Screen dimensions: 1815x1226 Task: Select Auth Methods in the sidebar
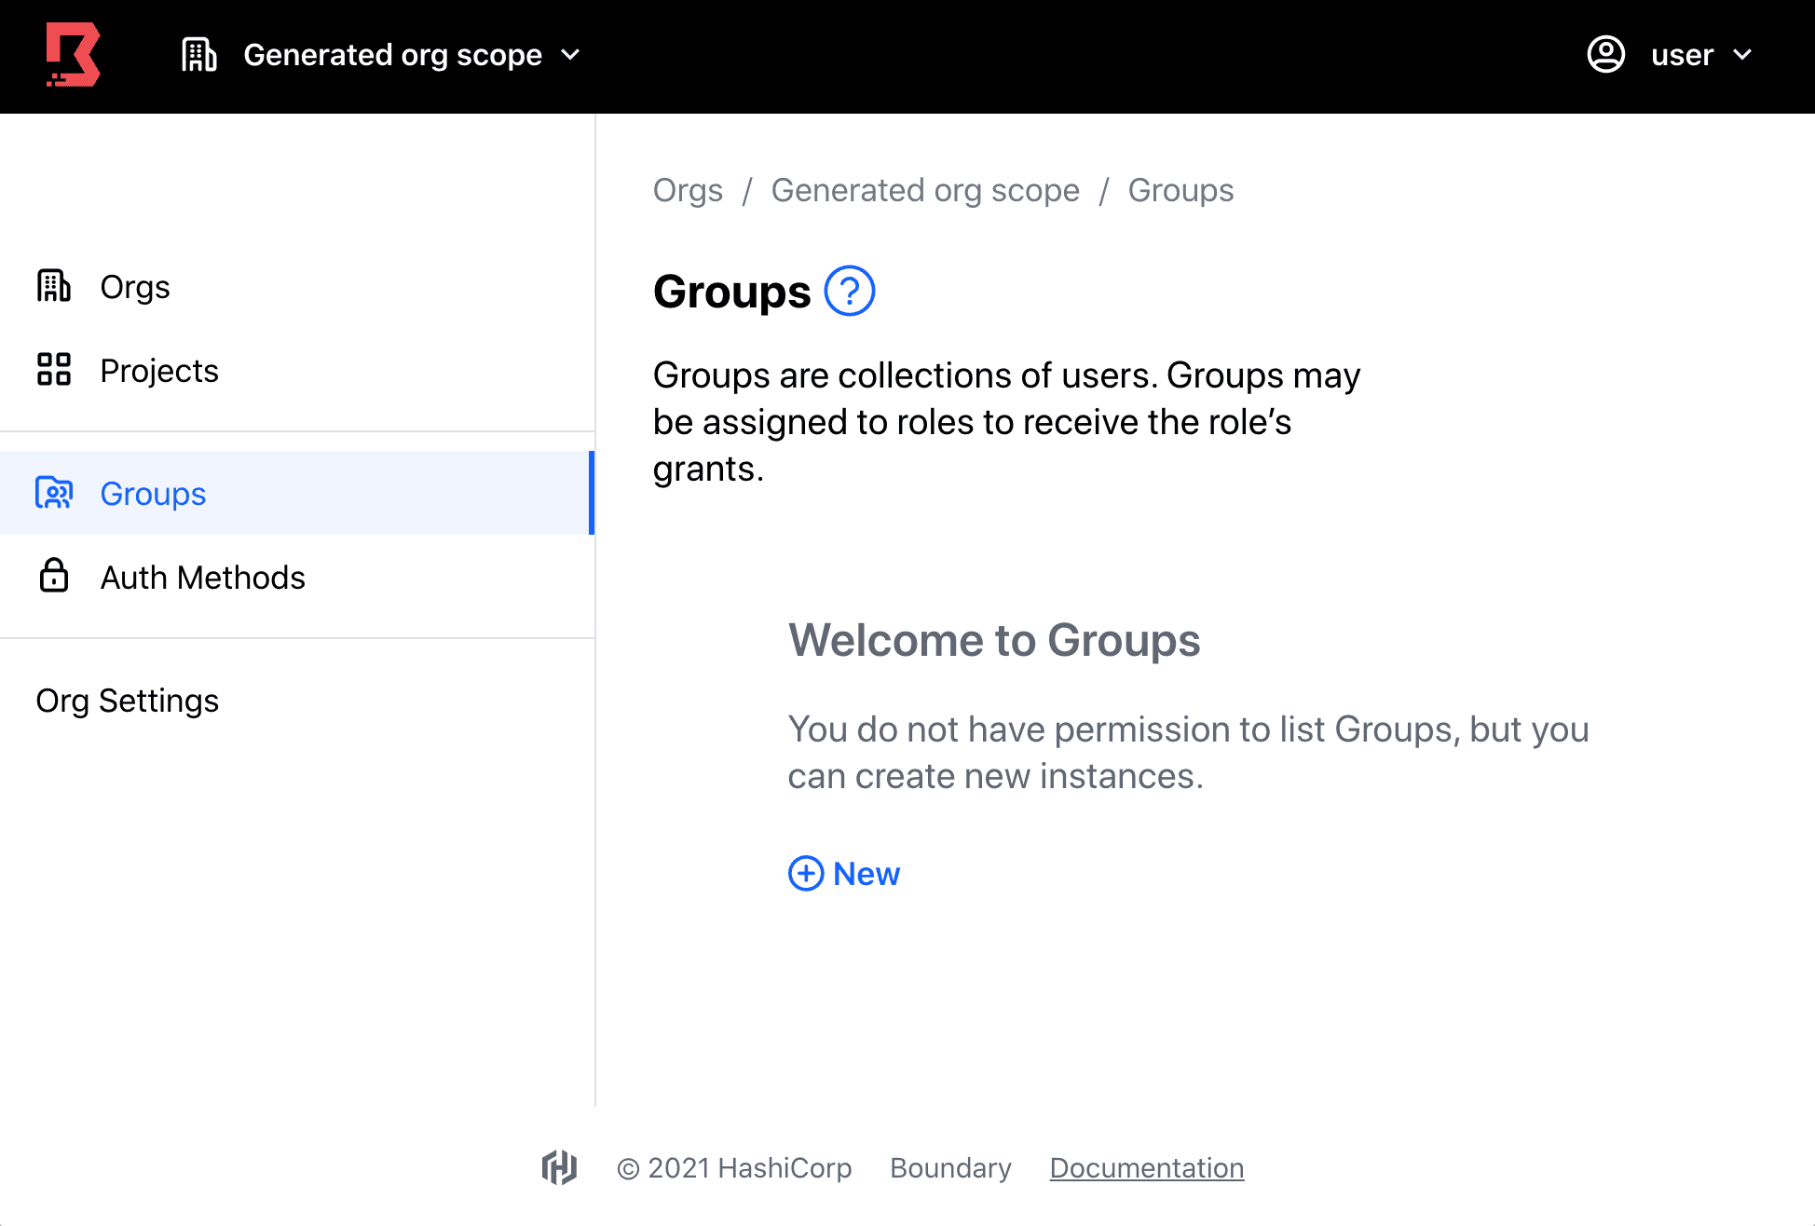[203, 576]
